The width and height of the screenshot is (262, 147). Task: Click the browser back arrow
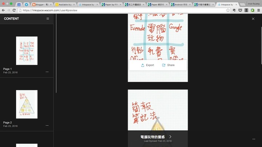(x=3, y=11)
